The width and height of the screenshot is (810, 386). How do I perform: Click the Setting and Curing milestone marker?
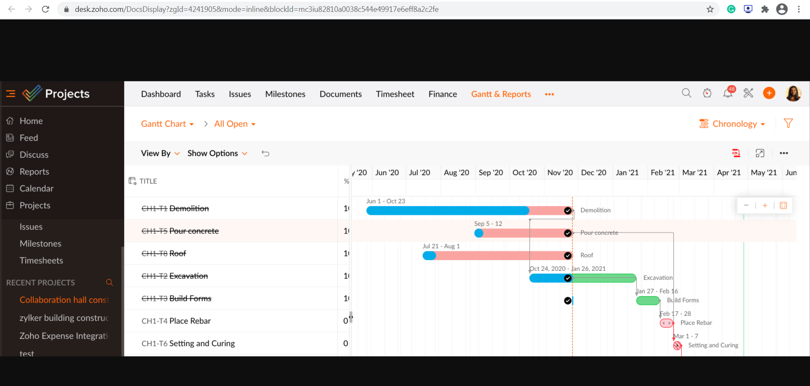(x=677, y=345)
